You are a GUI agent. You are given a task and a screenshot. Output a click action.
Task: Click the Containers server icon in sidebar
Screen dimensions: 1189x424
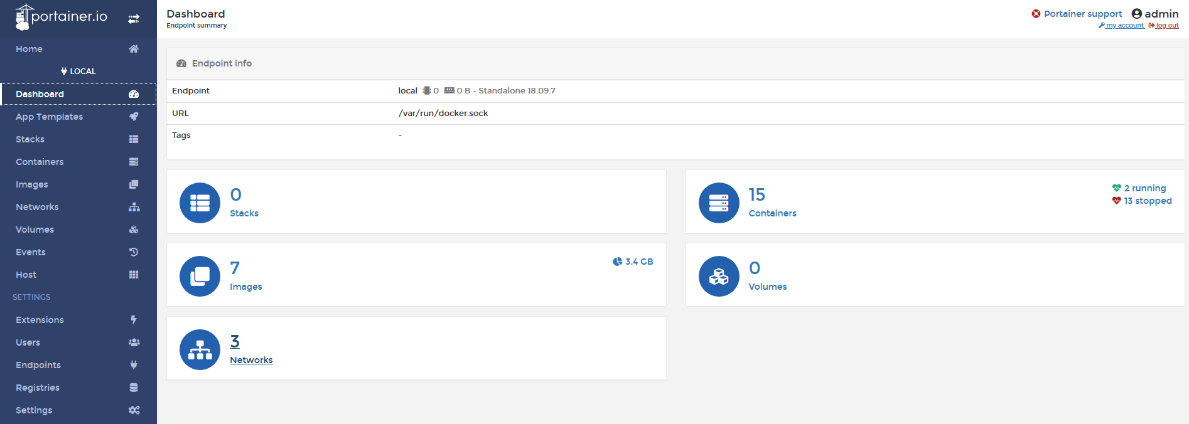134,162
